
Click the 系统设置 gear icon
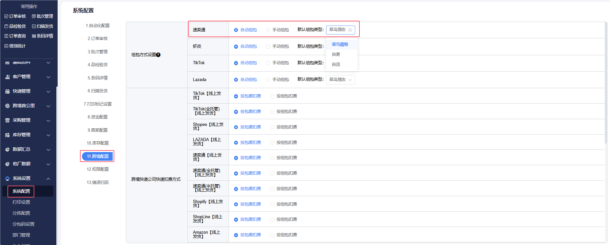[x=7, y=179]
